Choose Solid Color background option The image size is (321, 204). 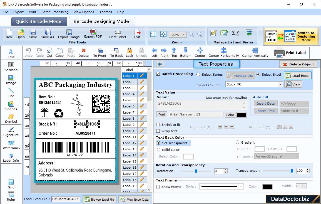click(158, 150)
